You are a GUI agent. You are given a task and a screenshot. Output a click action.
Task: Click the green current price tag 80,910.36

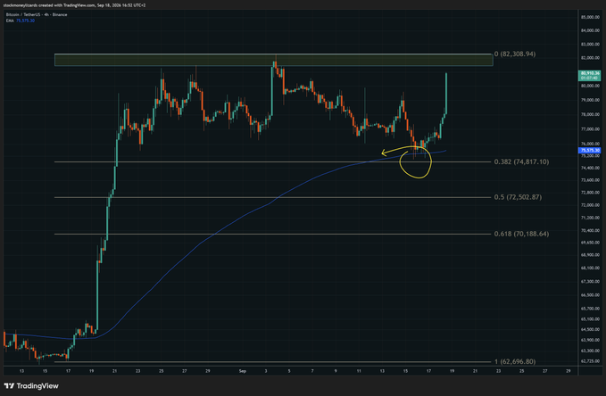pyautogui.click(x=589, y=75)
